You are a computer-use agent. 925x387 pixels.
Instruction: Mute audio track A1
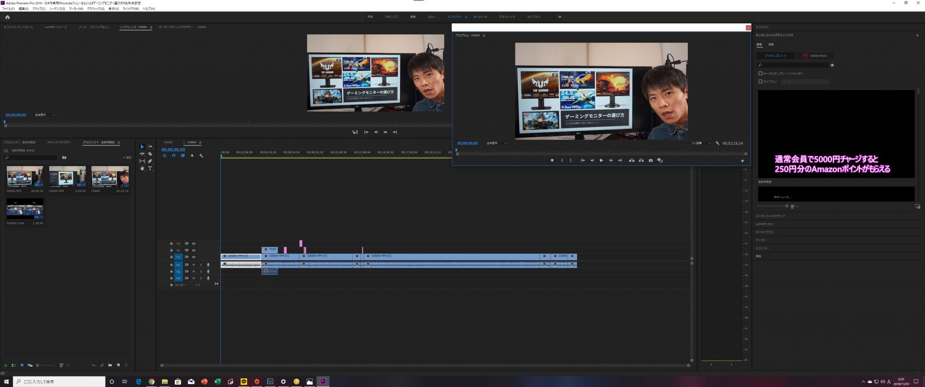click(x=194, y=265)
